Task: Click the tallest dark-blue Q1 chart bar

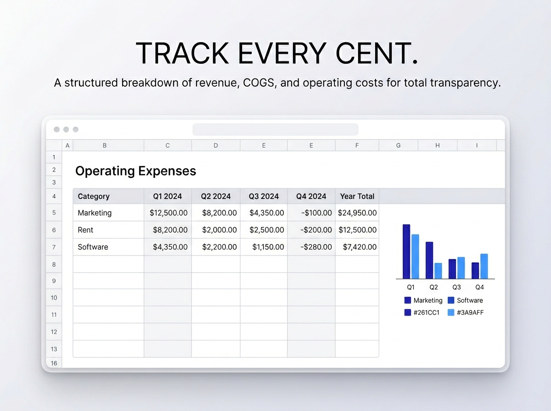Action: (x=406, y=251)
